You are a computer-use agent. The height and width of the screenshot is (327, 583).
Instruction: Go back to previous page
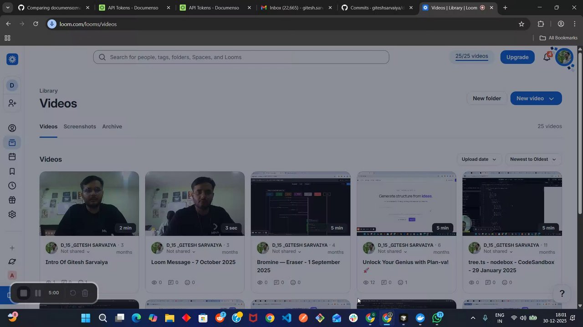(x=8, y=24)
